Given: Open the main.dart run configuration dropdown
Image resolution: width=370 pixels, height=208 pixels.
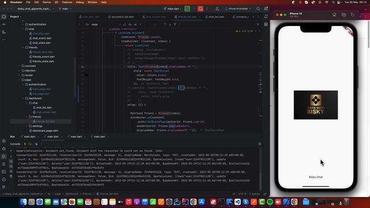Looking at the screenshot, I should tap(172, 9).
